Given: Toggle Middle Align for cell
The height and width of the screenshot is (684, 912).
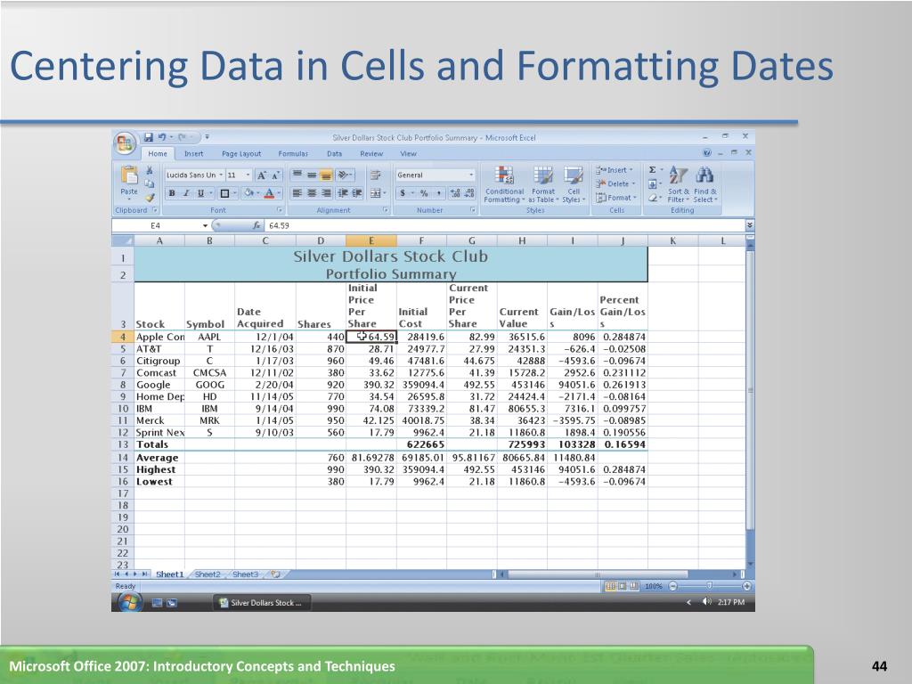Looking at the screenshot, I should click(312, 175).
